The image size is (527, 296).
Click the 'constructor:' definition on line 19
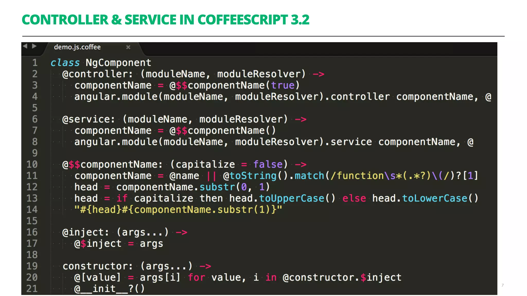click(x=98, y=266)
